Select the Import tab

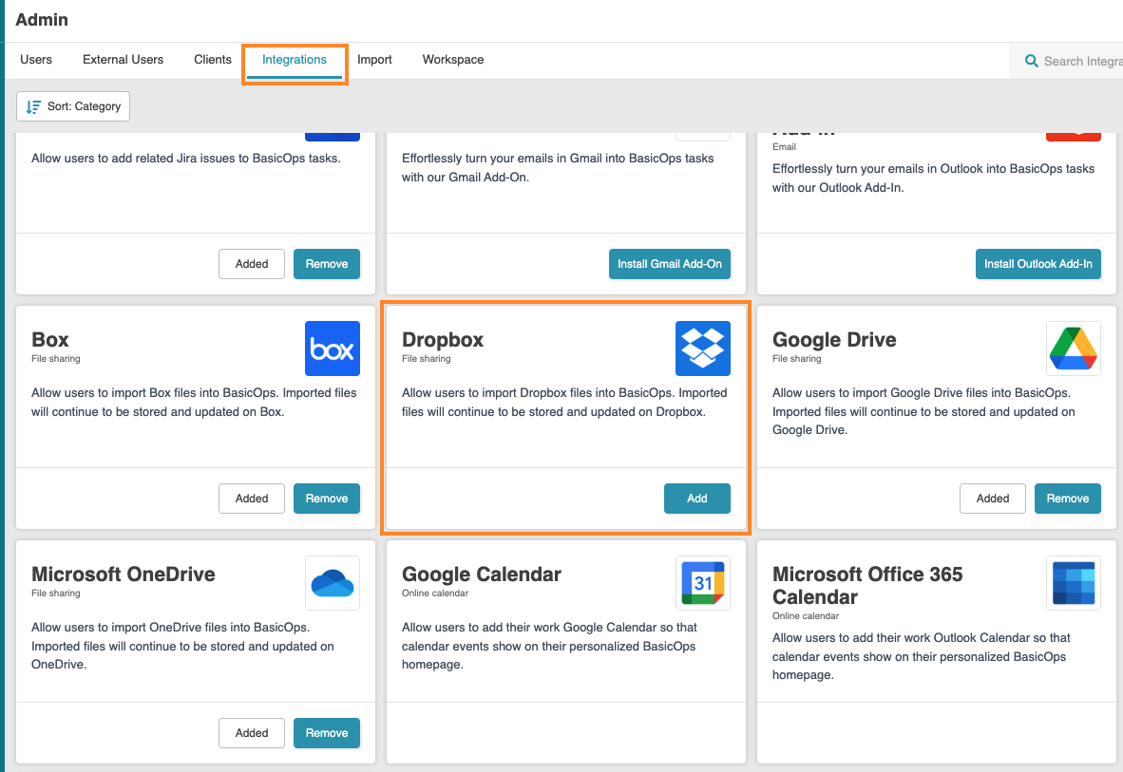tap(374, 59)
